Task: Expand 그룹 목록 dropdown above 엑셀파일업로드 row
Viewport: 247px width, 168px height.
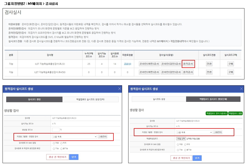Action: 194,132
